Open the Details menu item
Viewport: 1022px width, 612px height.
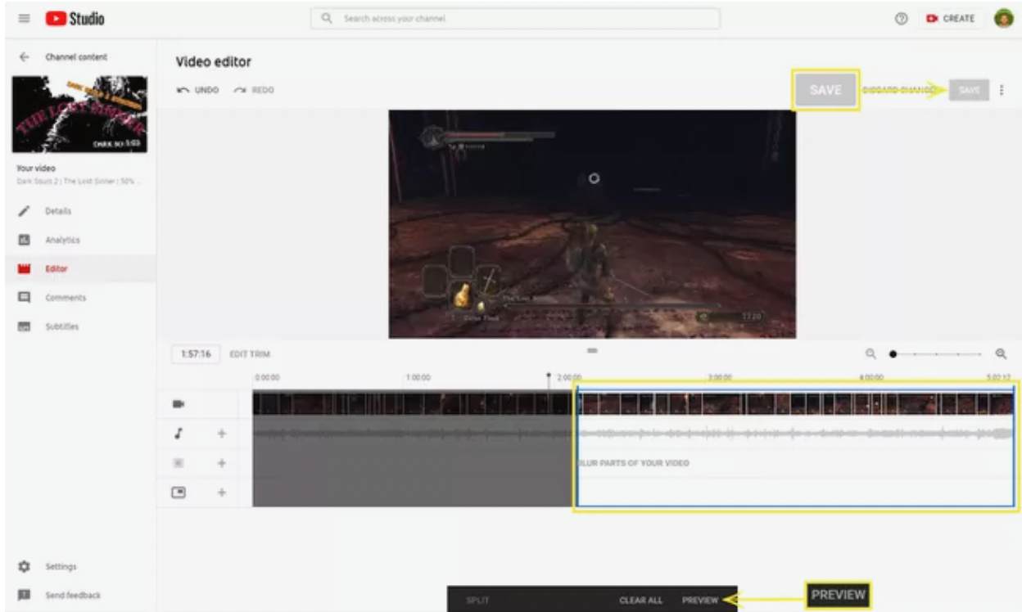(x=57, y=211)
